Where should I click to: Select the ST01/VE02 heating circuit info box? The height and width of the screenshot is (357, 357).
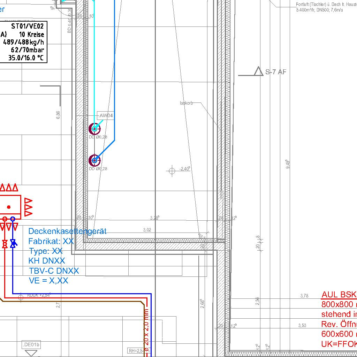coord(24,41)
